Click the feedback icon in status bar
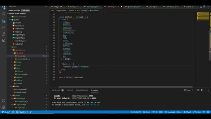This screenshot has width=211, height=119. (x=204, y=112)
